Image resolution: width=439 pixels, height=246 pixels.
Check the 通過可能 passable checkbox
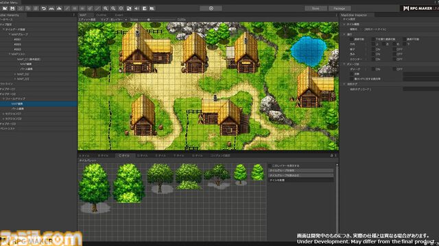click(x=352, y=40)
